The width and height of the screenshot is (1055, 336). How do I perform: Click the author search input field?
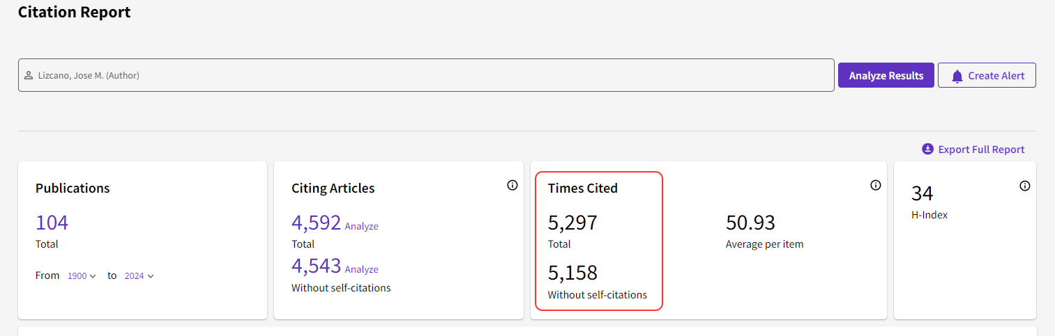coord(425,75)
